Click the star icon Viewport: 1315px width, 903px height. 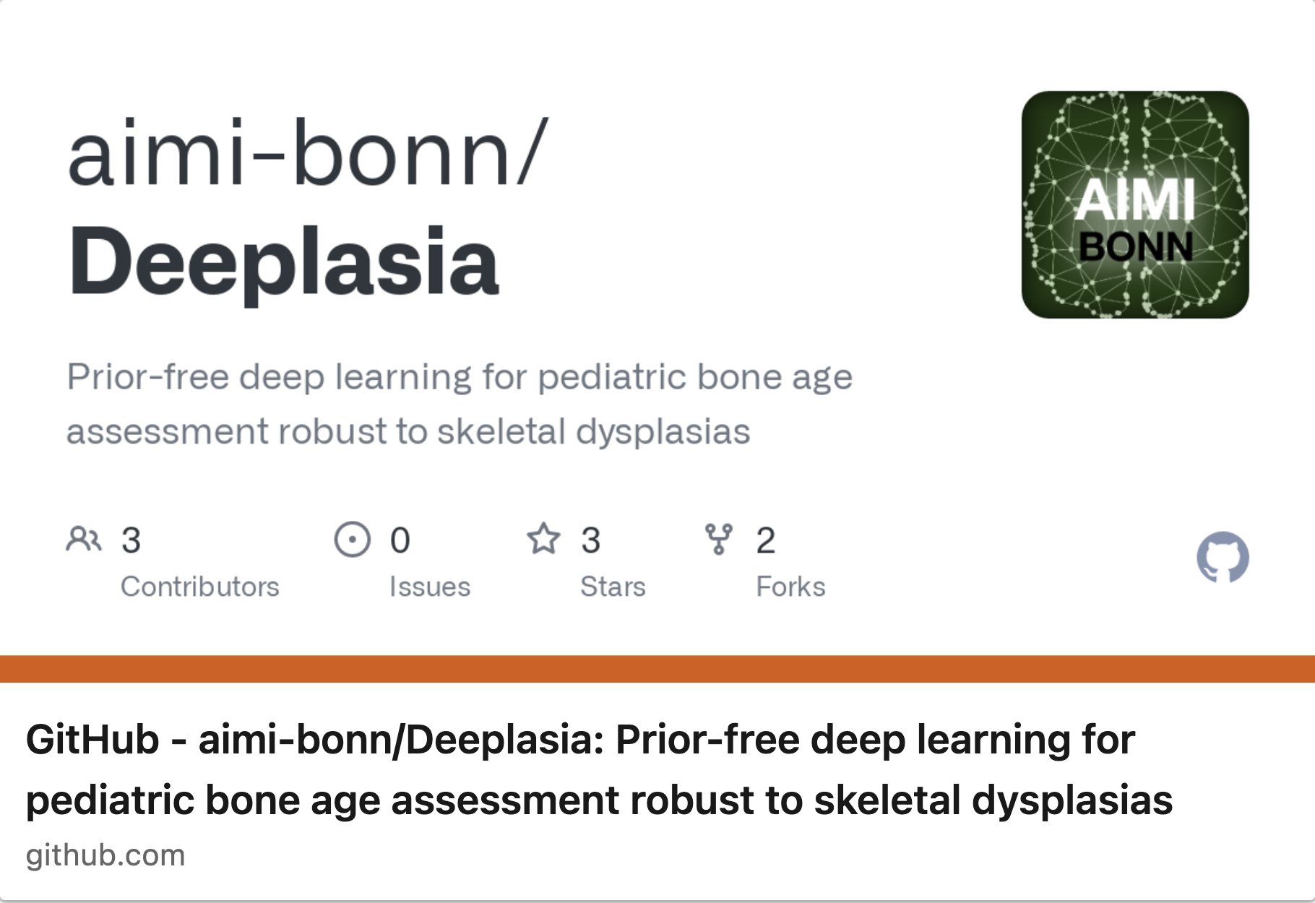[x=543, y=539]
